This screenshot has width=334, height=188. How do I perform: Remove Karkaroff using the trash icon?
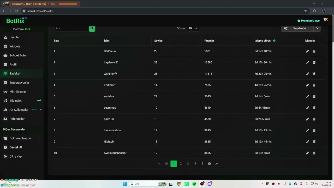pyautogui.click(x=314, y=85)
